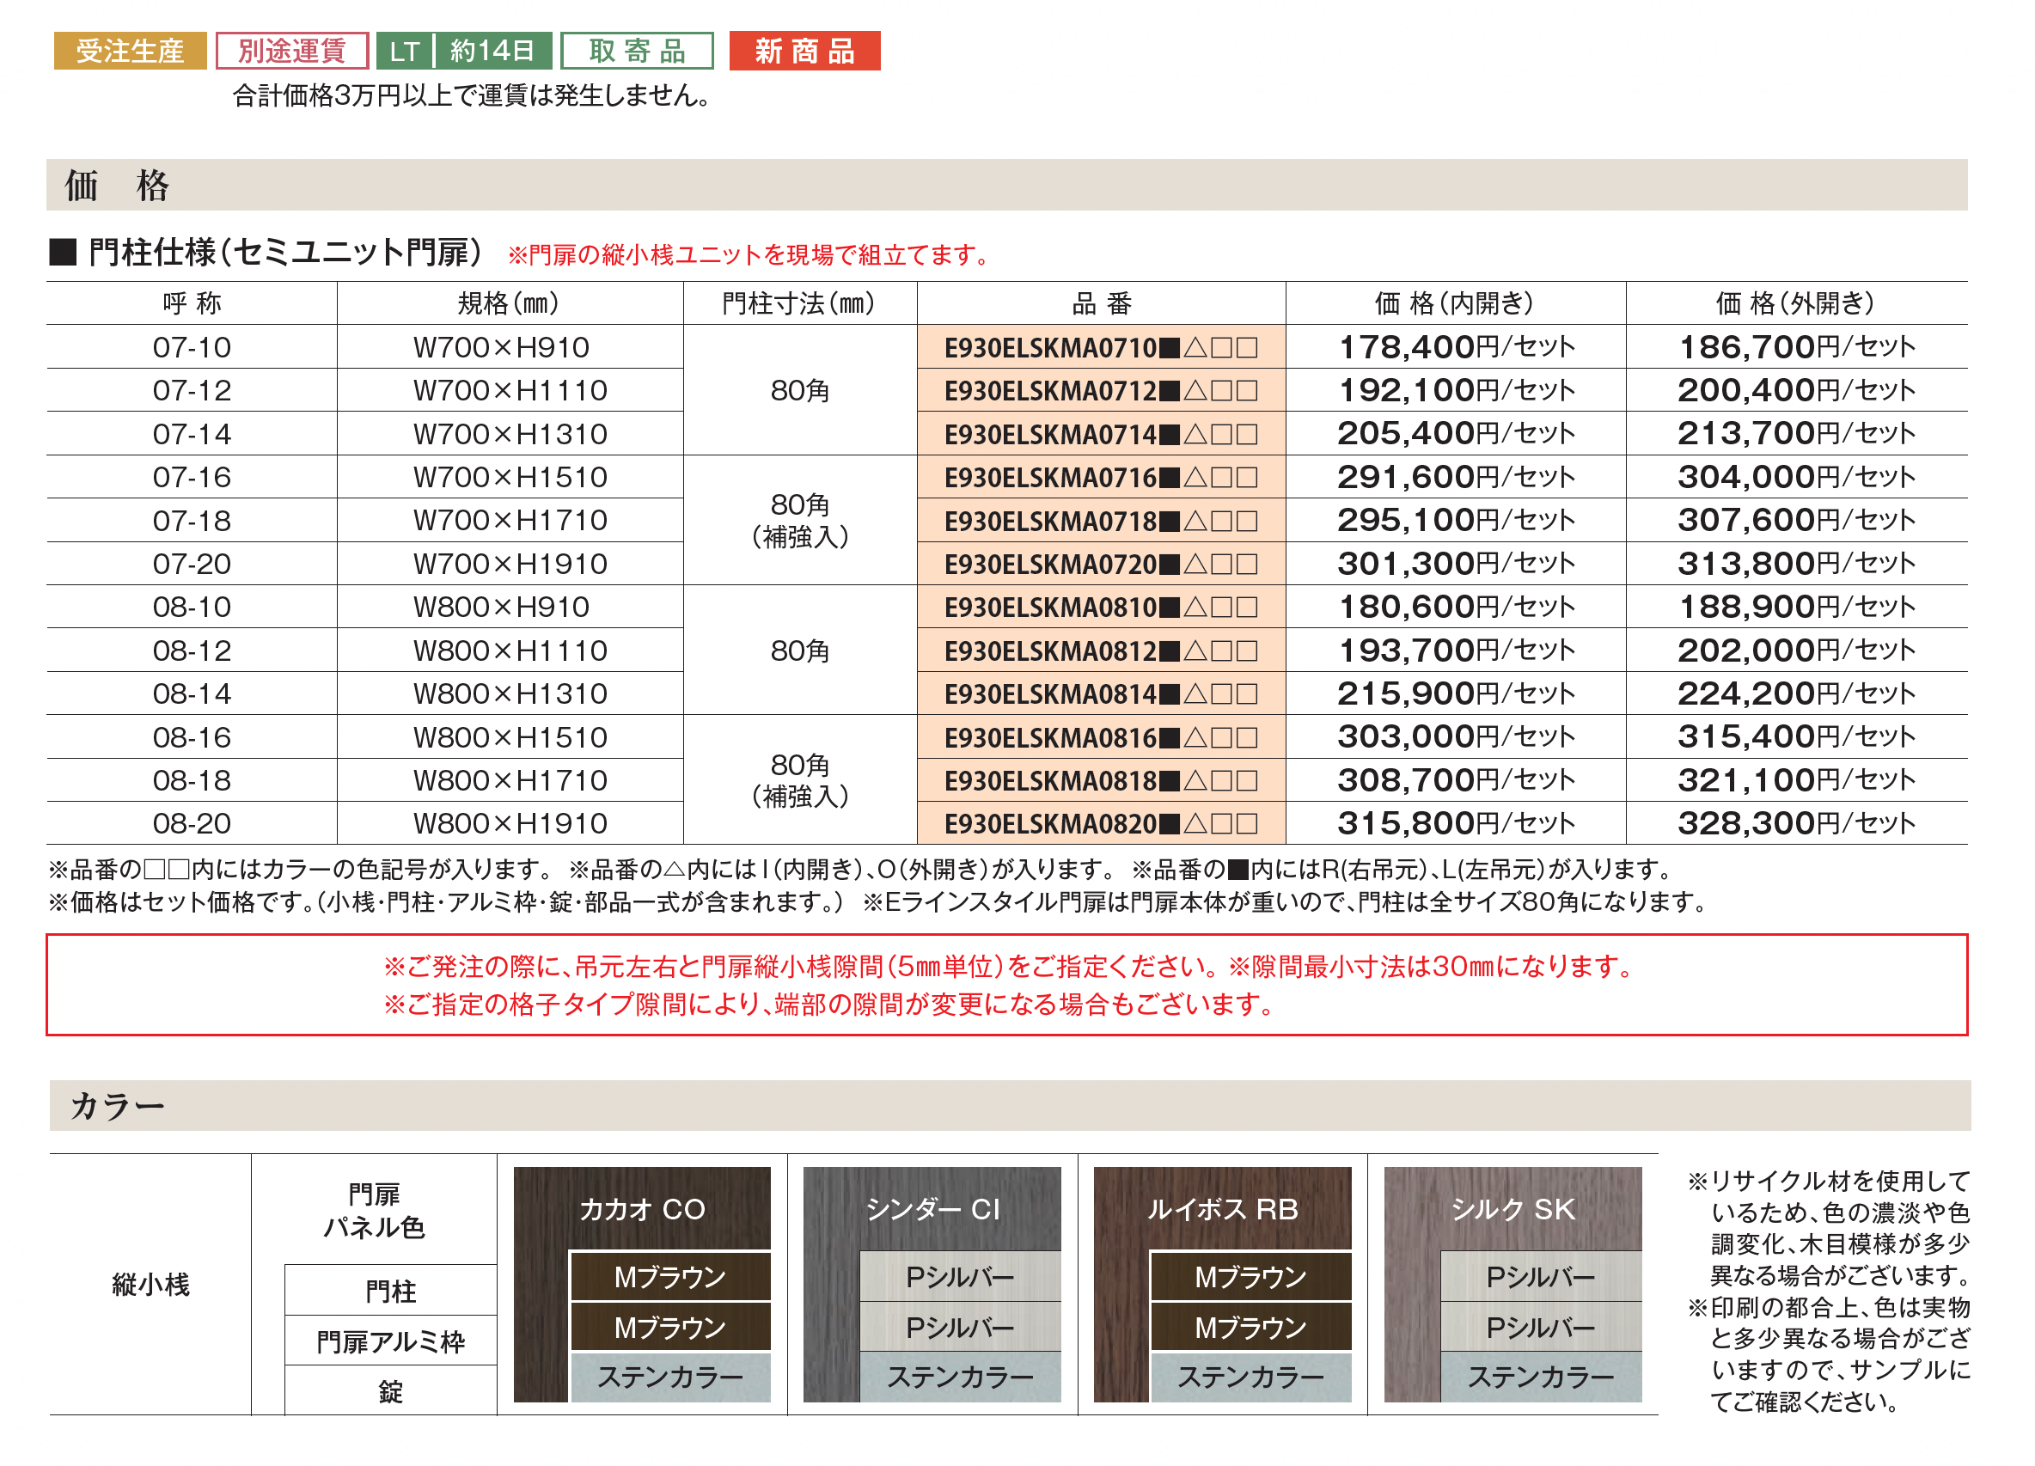Viewport: 2035px width, 1466px height.
Task: Click the 受注生産 badge
Action: tap(130, 52)
